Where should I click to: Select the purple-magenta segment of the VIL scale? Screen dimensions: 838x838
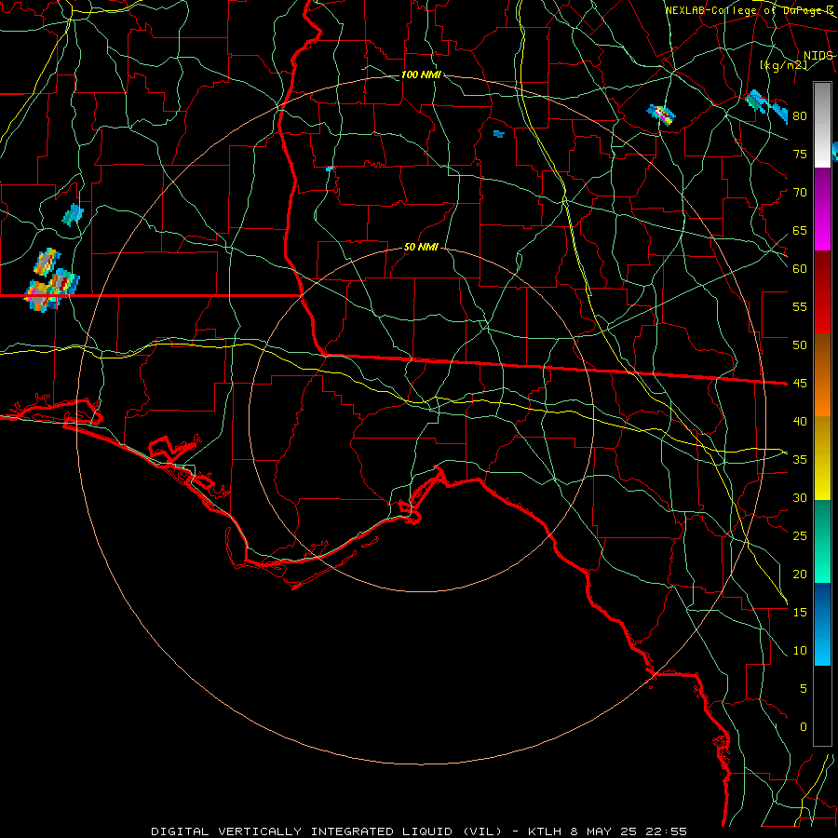coord(822,209)
